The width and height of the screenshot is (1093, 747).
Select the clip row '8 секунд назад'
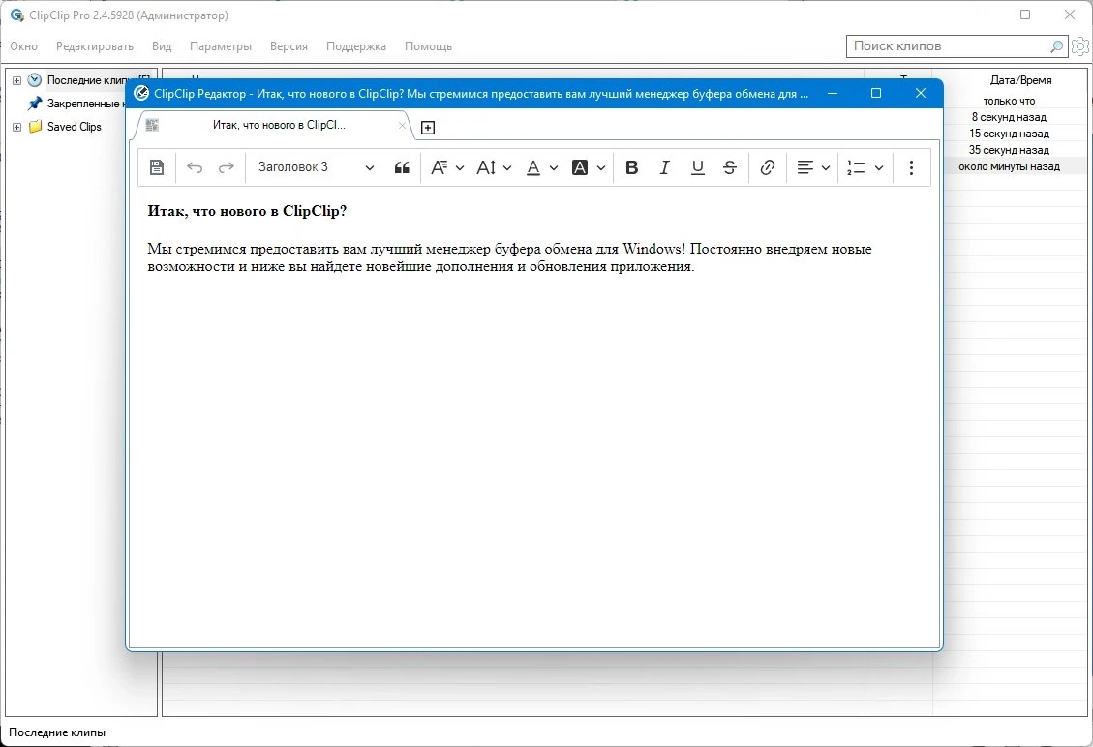[1009, 117]
